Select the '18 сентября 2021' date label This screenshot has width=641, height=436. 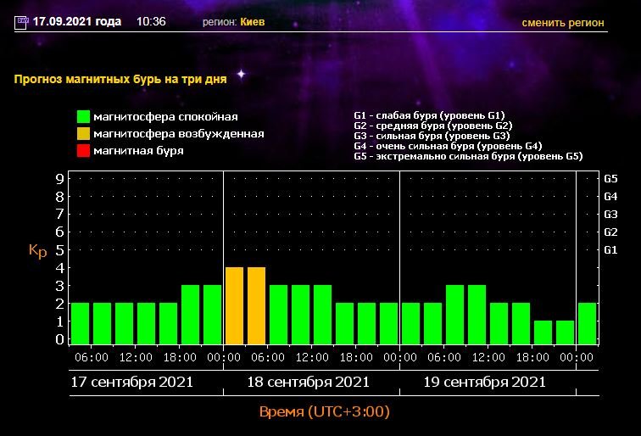308,382
